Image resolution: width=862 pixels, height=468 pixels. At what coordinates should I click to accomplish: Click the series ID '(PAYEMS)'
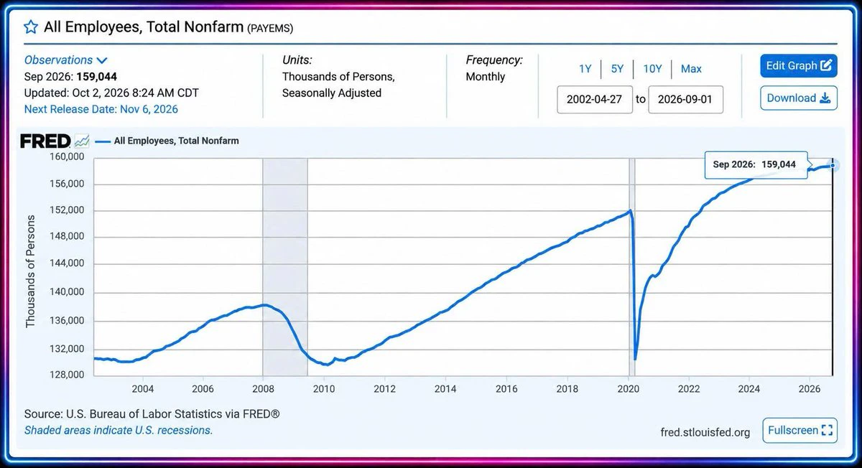pyautogui.click(x=270, y=28)
